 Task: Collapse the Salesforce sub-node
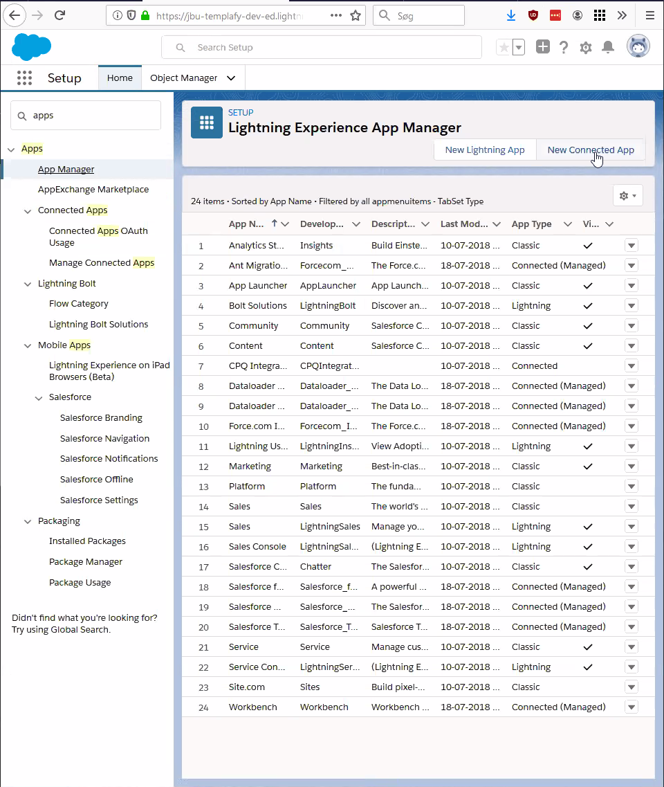point(39,397)
